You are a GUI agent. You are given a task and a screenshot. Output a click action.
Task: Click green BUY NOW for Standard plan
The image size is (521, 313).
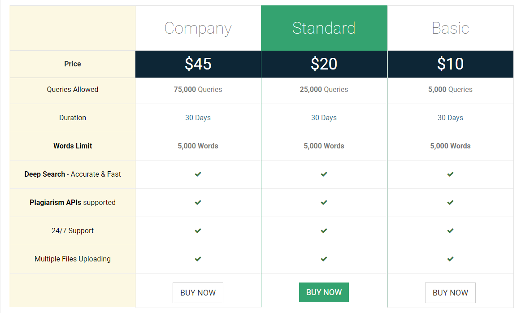coord(324,292)
